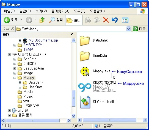Expand the UserData node under Mappy
Image resolution: width=149 pixels, height=130 pixels.
coord(20,87)
